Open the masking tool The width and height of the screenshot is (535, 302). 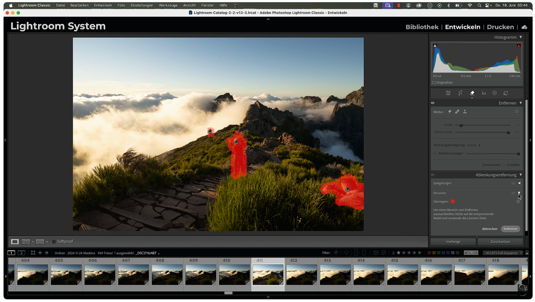click(x=494, y=93)
